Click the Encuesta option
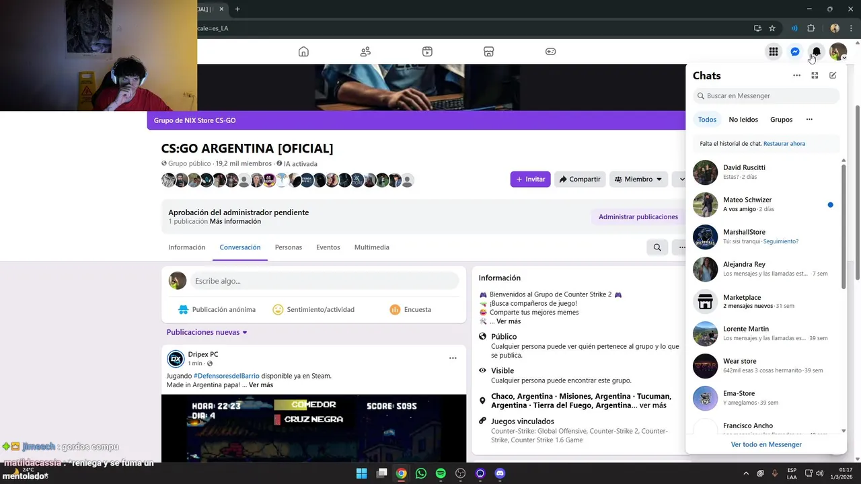861x484 pixels. coord(410,310)
